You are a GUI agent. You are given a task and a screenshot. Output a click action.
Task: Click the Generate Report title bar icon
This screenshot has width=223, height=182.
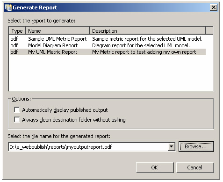[8, 7]
